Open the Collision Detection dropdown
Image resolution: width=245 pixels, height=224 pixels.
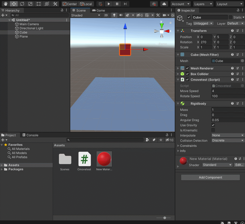click(228, 140)
